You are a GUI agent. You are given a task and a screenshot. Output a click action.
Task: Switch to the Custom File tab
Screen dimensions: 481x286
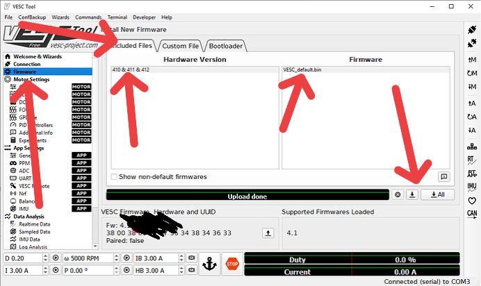point(181,46)
